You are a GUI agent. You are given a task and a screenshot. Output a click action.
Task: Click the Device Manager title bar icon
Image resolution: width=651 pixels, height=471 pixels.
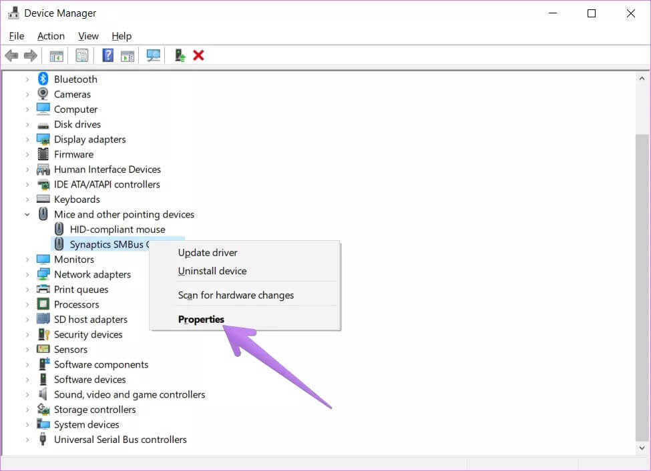(x=13, y=13)
